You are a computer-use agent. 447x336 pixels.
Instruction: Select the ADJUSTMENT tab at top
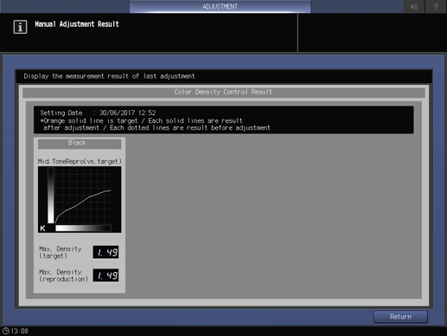point(220,6)
